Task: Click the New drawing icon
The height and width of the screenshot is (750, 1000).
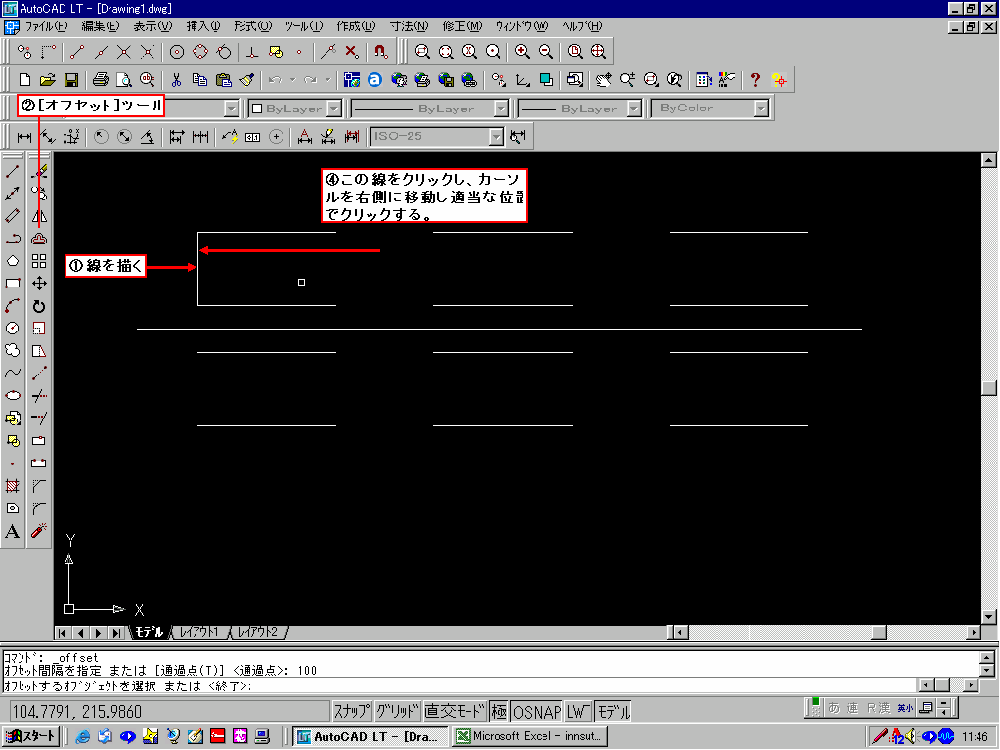Action: point(24,80)
